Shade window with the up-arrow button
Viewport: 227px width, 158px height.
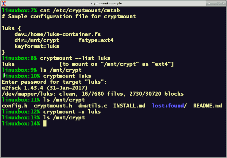point(209,3)
